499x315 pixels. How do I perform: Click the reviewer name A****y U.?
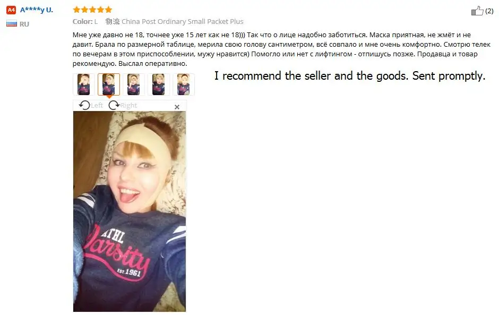[36, 10]
